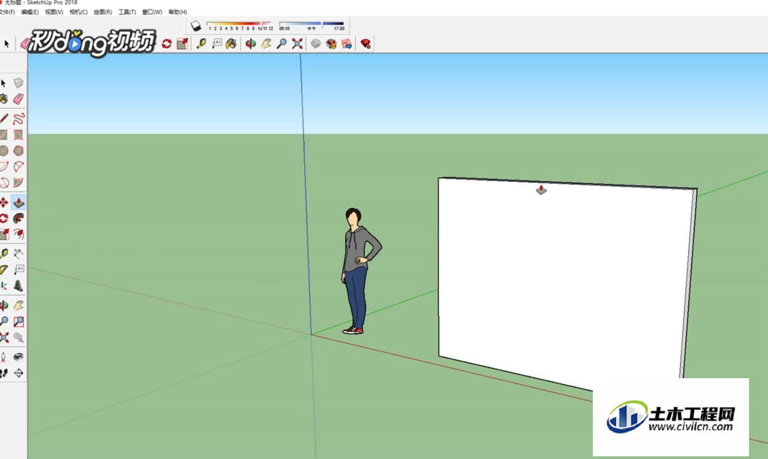Image resolution: width=768 pixels, height=459 pixels.
Task: Click the Select arrow in the top toolbar
Action: 7,44
